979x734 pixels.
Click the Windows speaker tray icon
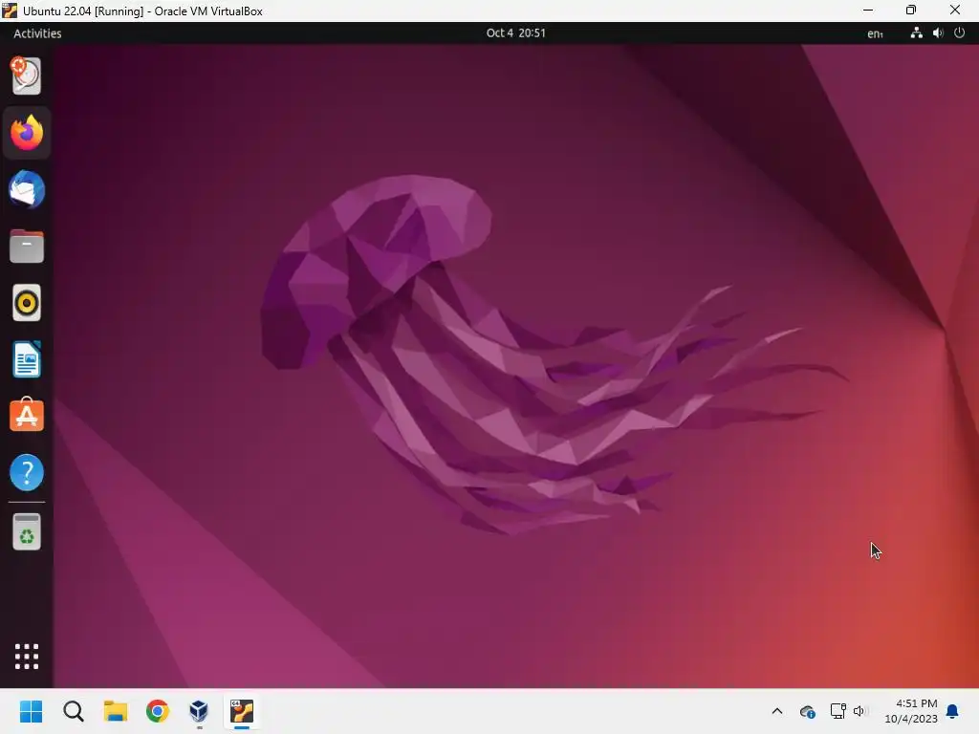click(x=859, y=711)
